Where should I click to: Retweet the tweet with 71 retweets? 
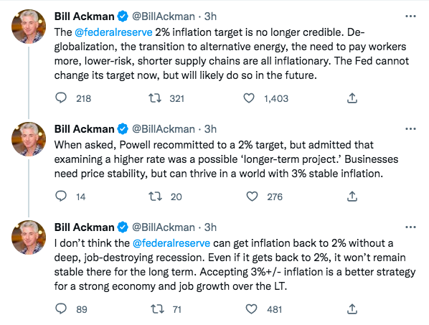157,309
